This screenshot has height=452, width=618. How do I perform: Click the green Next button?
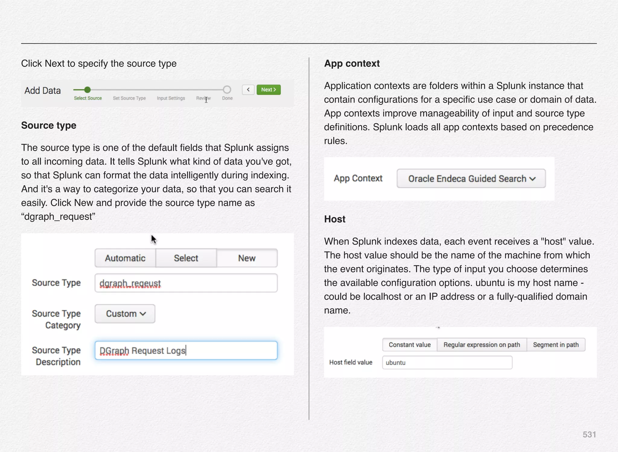coord(269,90)
